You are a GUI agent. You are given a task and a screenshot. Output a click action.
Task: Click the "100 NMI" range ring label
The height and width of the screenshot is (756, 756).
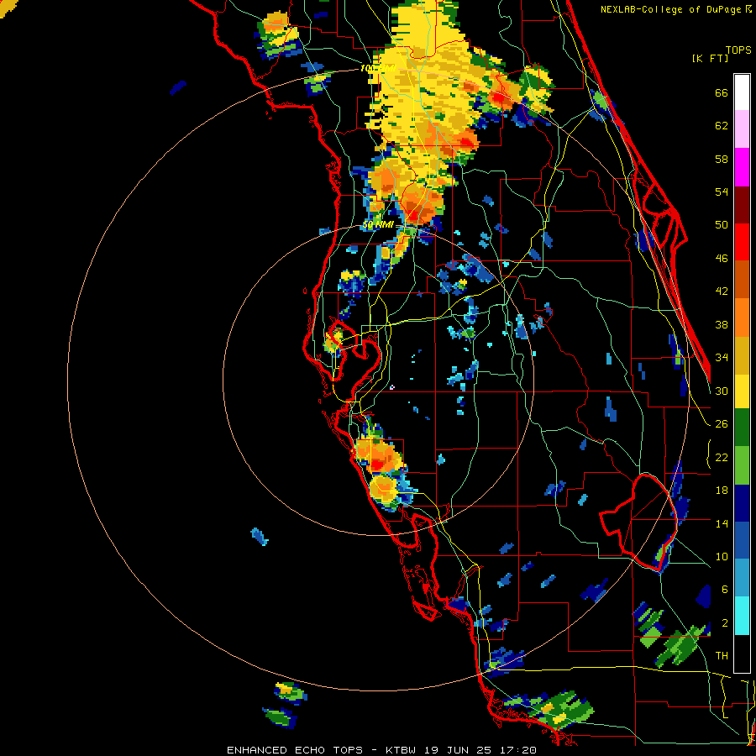coord(378,69)
